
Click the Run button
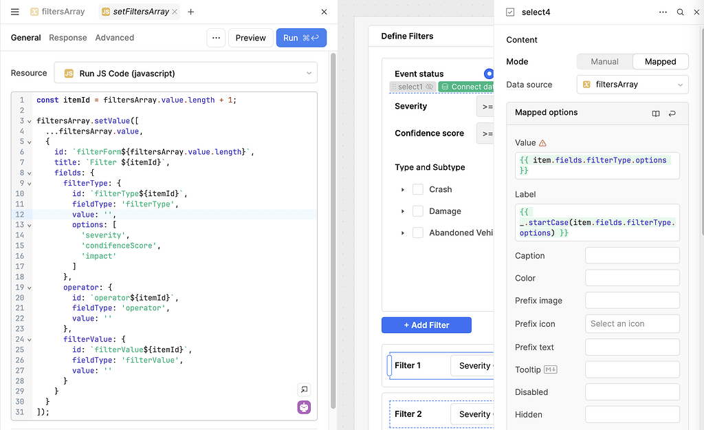[301, 38]
